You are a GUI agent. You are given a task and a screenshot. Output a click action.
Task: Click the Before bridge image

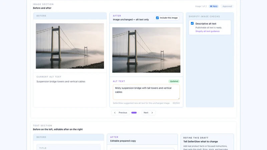coord(70,46)
